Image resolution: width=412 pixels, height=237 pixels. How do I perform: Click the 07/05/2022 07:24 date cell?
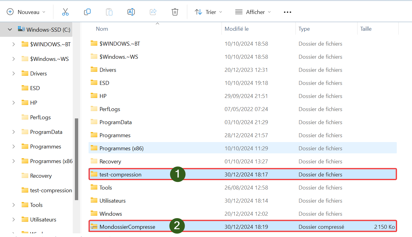pyautogui.click(x=246, y=109)
